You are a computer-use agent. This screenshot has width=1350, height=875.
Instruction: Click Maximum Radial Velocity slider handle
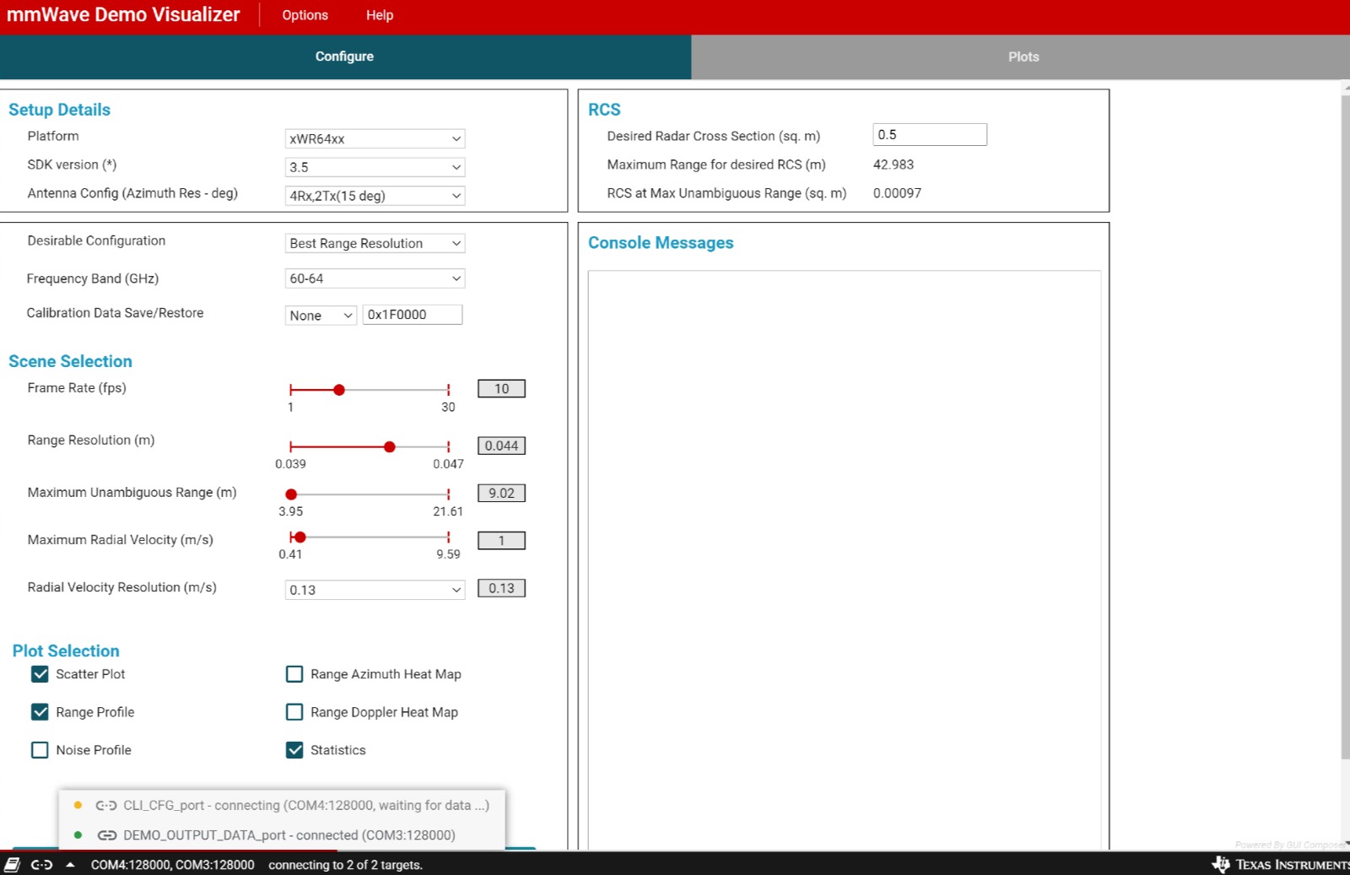pyautogui.click(x=300, y=537)
